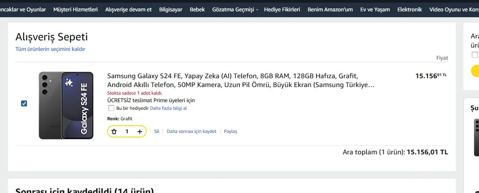Tick the 'Bu bir hediyedir' gift checkbox
479x193 pixels.
(111, 108)
